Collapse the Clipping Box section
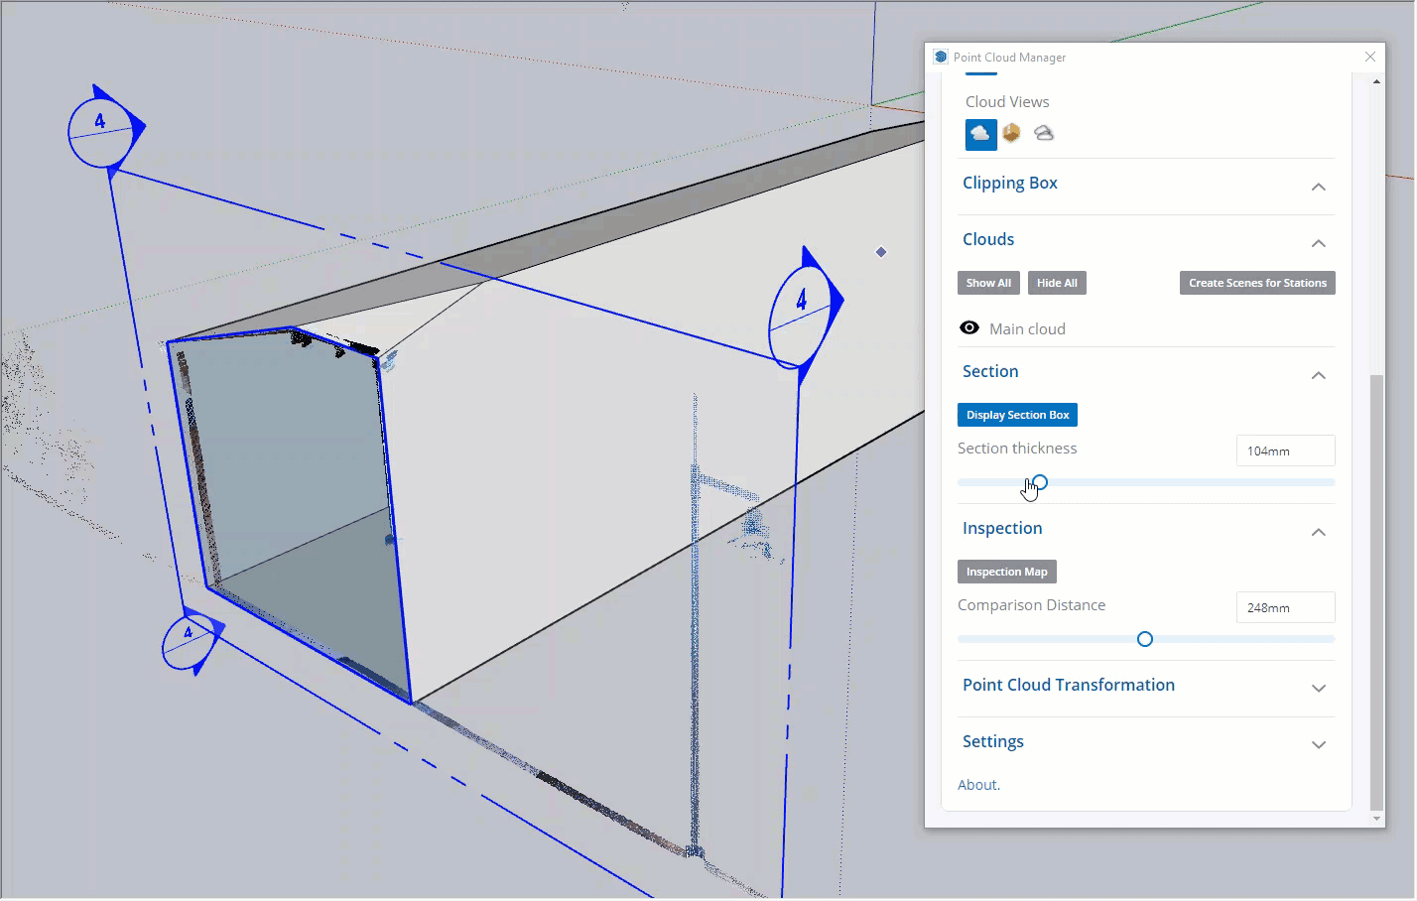Image resolution: width=1417 pixels, height=901 pixels. coord(1318,187)
